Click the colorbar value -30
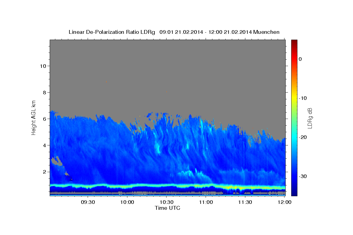 [302, 176]
